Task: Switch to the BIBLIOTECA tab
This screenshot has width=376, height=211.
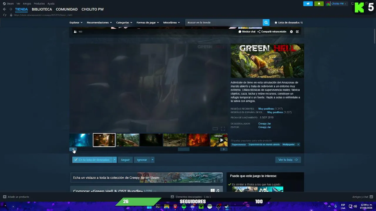Action: [x=42, y=9]
